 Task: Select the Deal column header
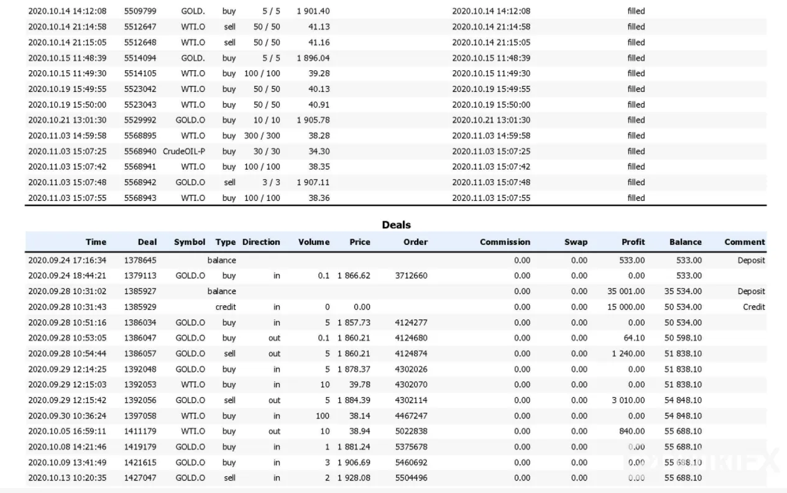click(147, 242)
